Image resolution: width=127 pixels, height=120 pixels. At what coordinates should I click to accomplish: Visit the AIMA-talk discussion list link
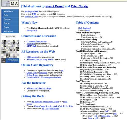point(32,46)
